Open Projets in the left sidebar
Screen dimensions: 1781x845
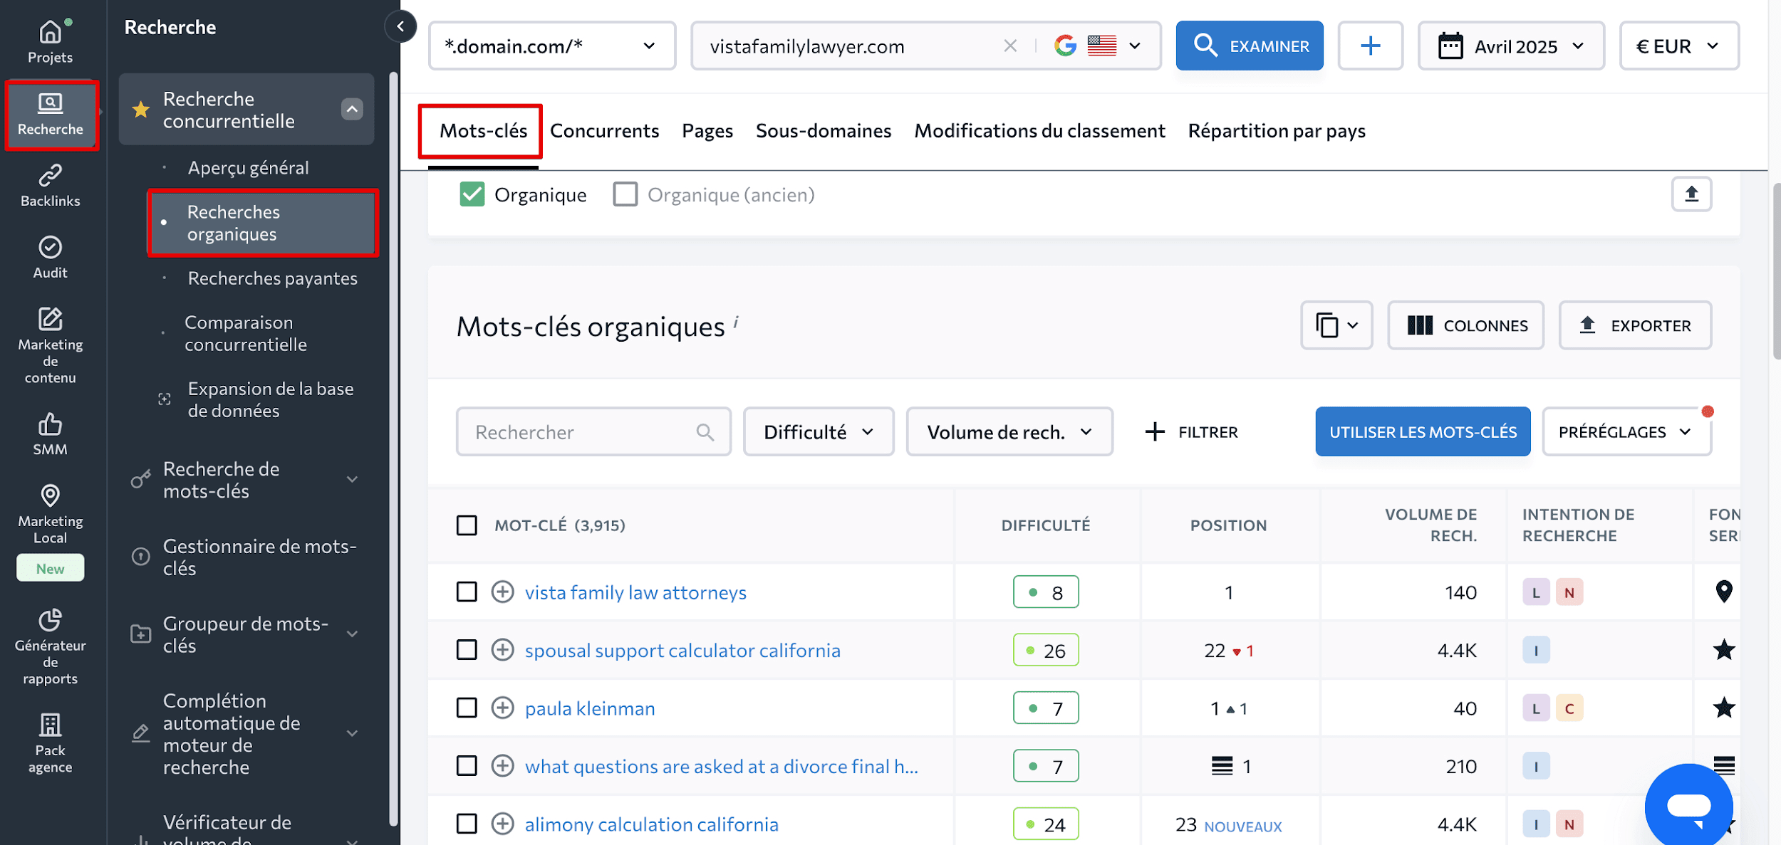[x=50, y=41]
